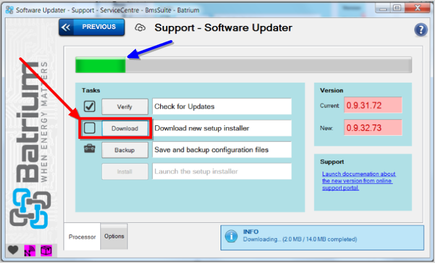Image resolution: width=435 pixels, height=263 pixels.
Task: Click the Batrium chain-link logo
Action: 30,209
